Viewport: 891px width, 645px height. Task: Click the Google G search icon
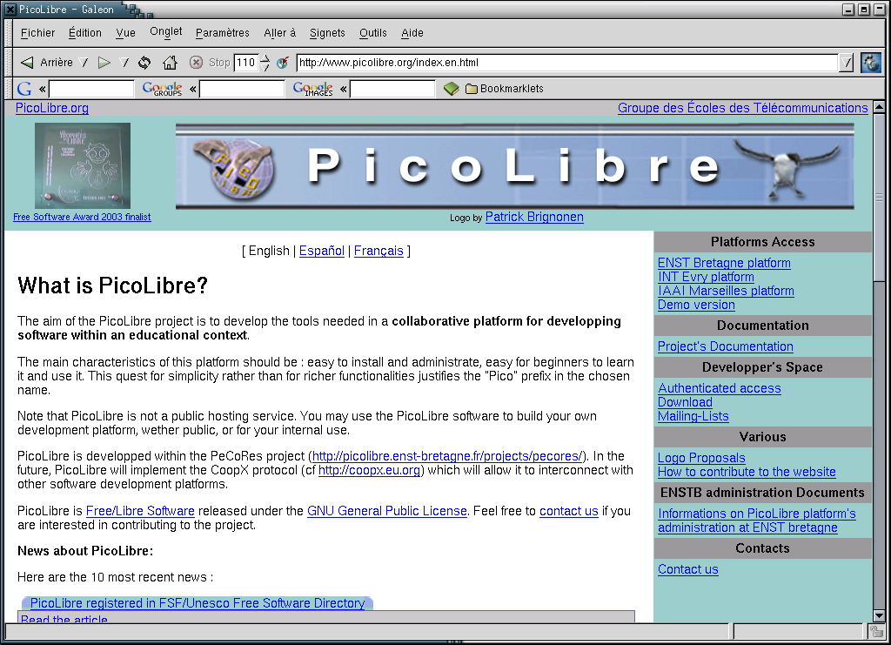click(x=24, y=89)
